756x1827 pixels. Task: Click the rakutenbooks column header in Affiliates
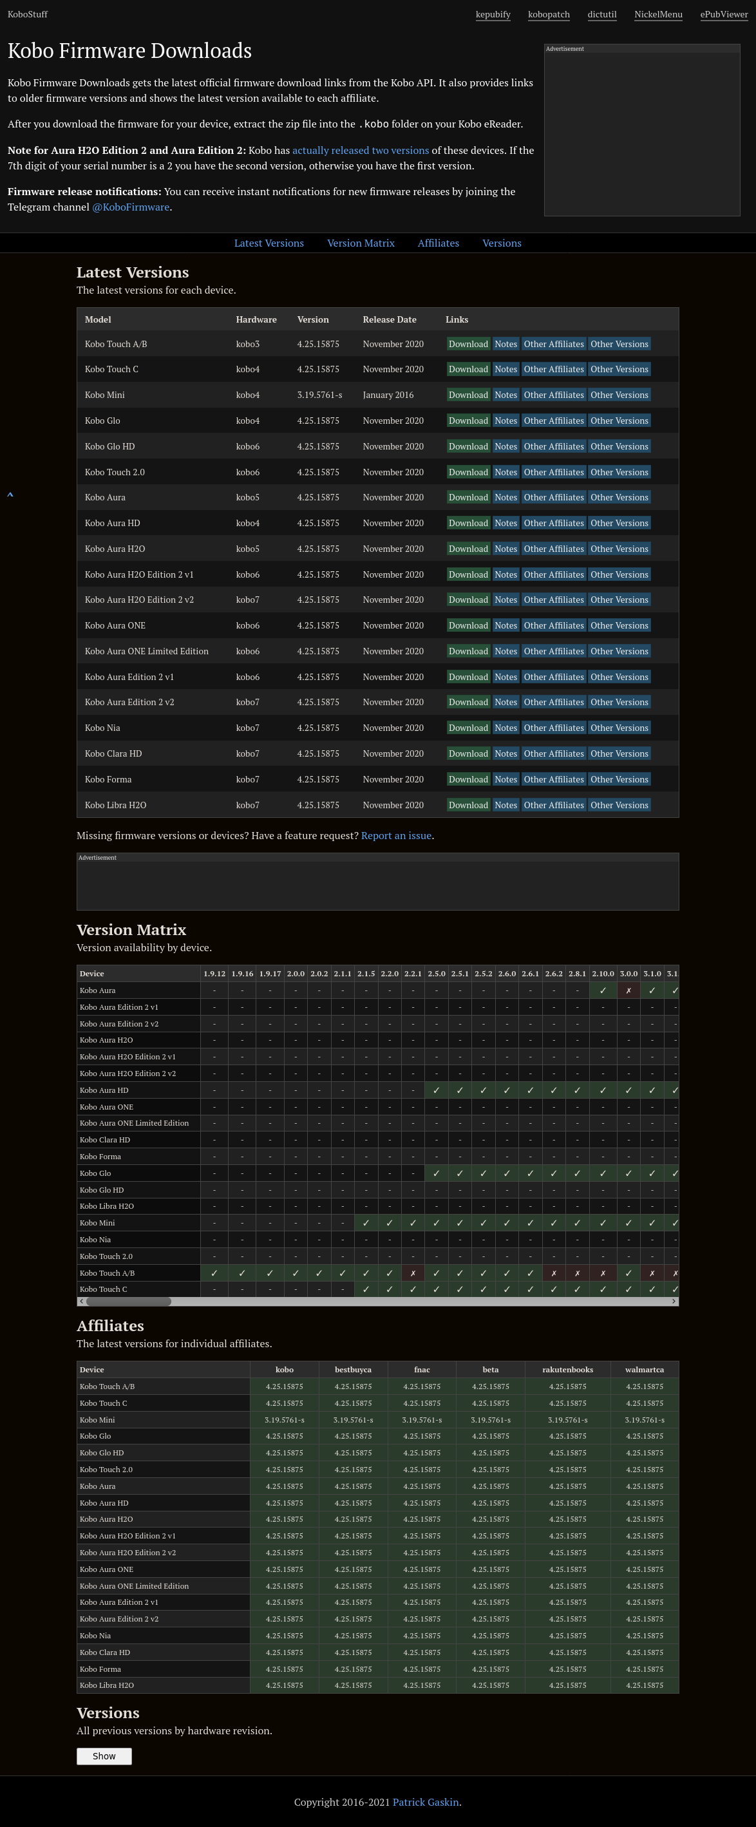point(567,1370)
